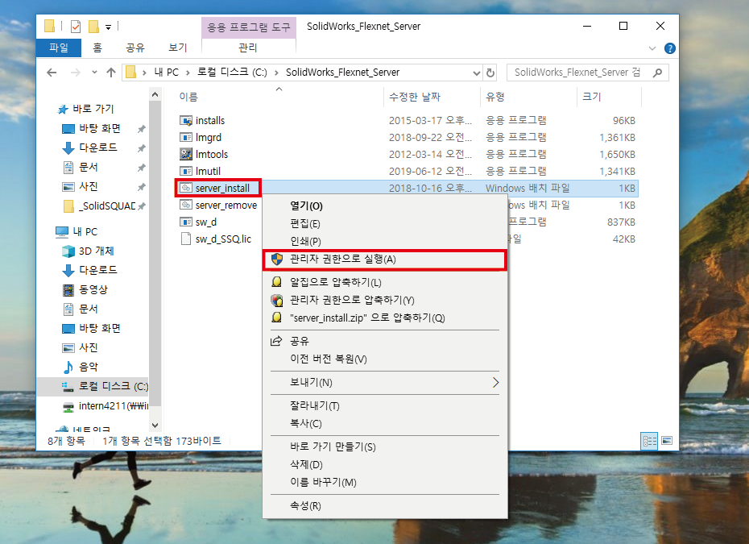Click the shield icon beside 관리자 권한으로 실행
Screen dimensions: 749x544
(x=277, y=260)
